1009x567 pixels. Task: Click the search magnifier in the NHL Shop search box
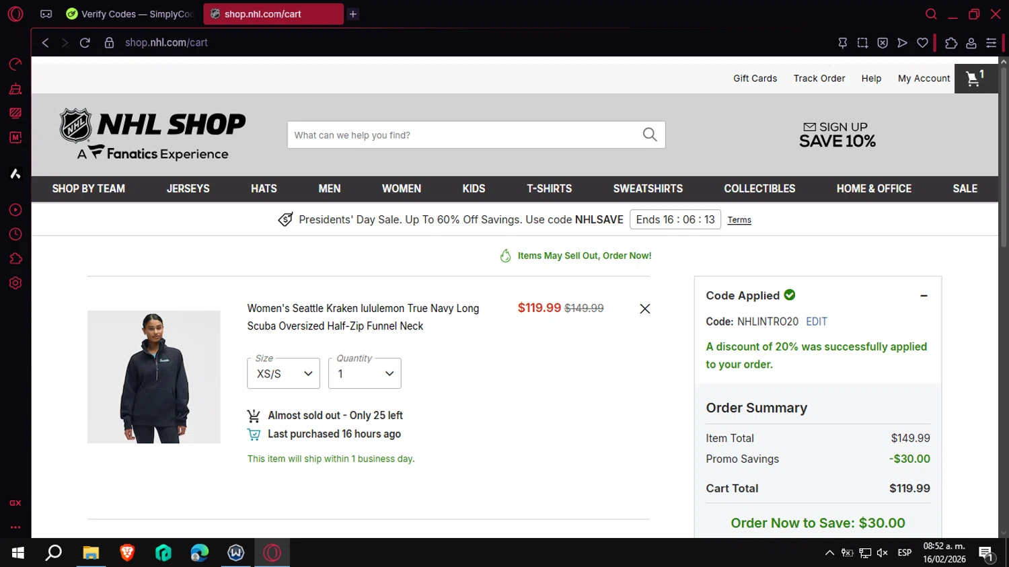649,135
